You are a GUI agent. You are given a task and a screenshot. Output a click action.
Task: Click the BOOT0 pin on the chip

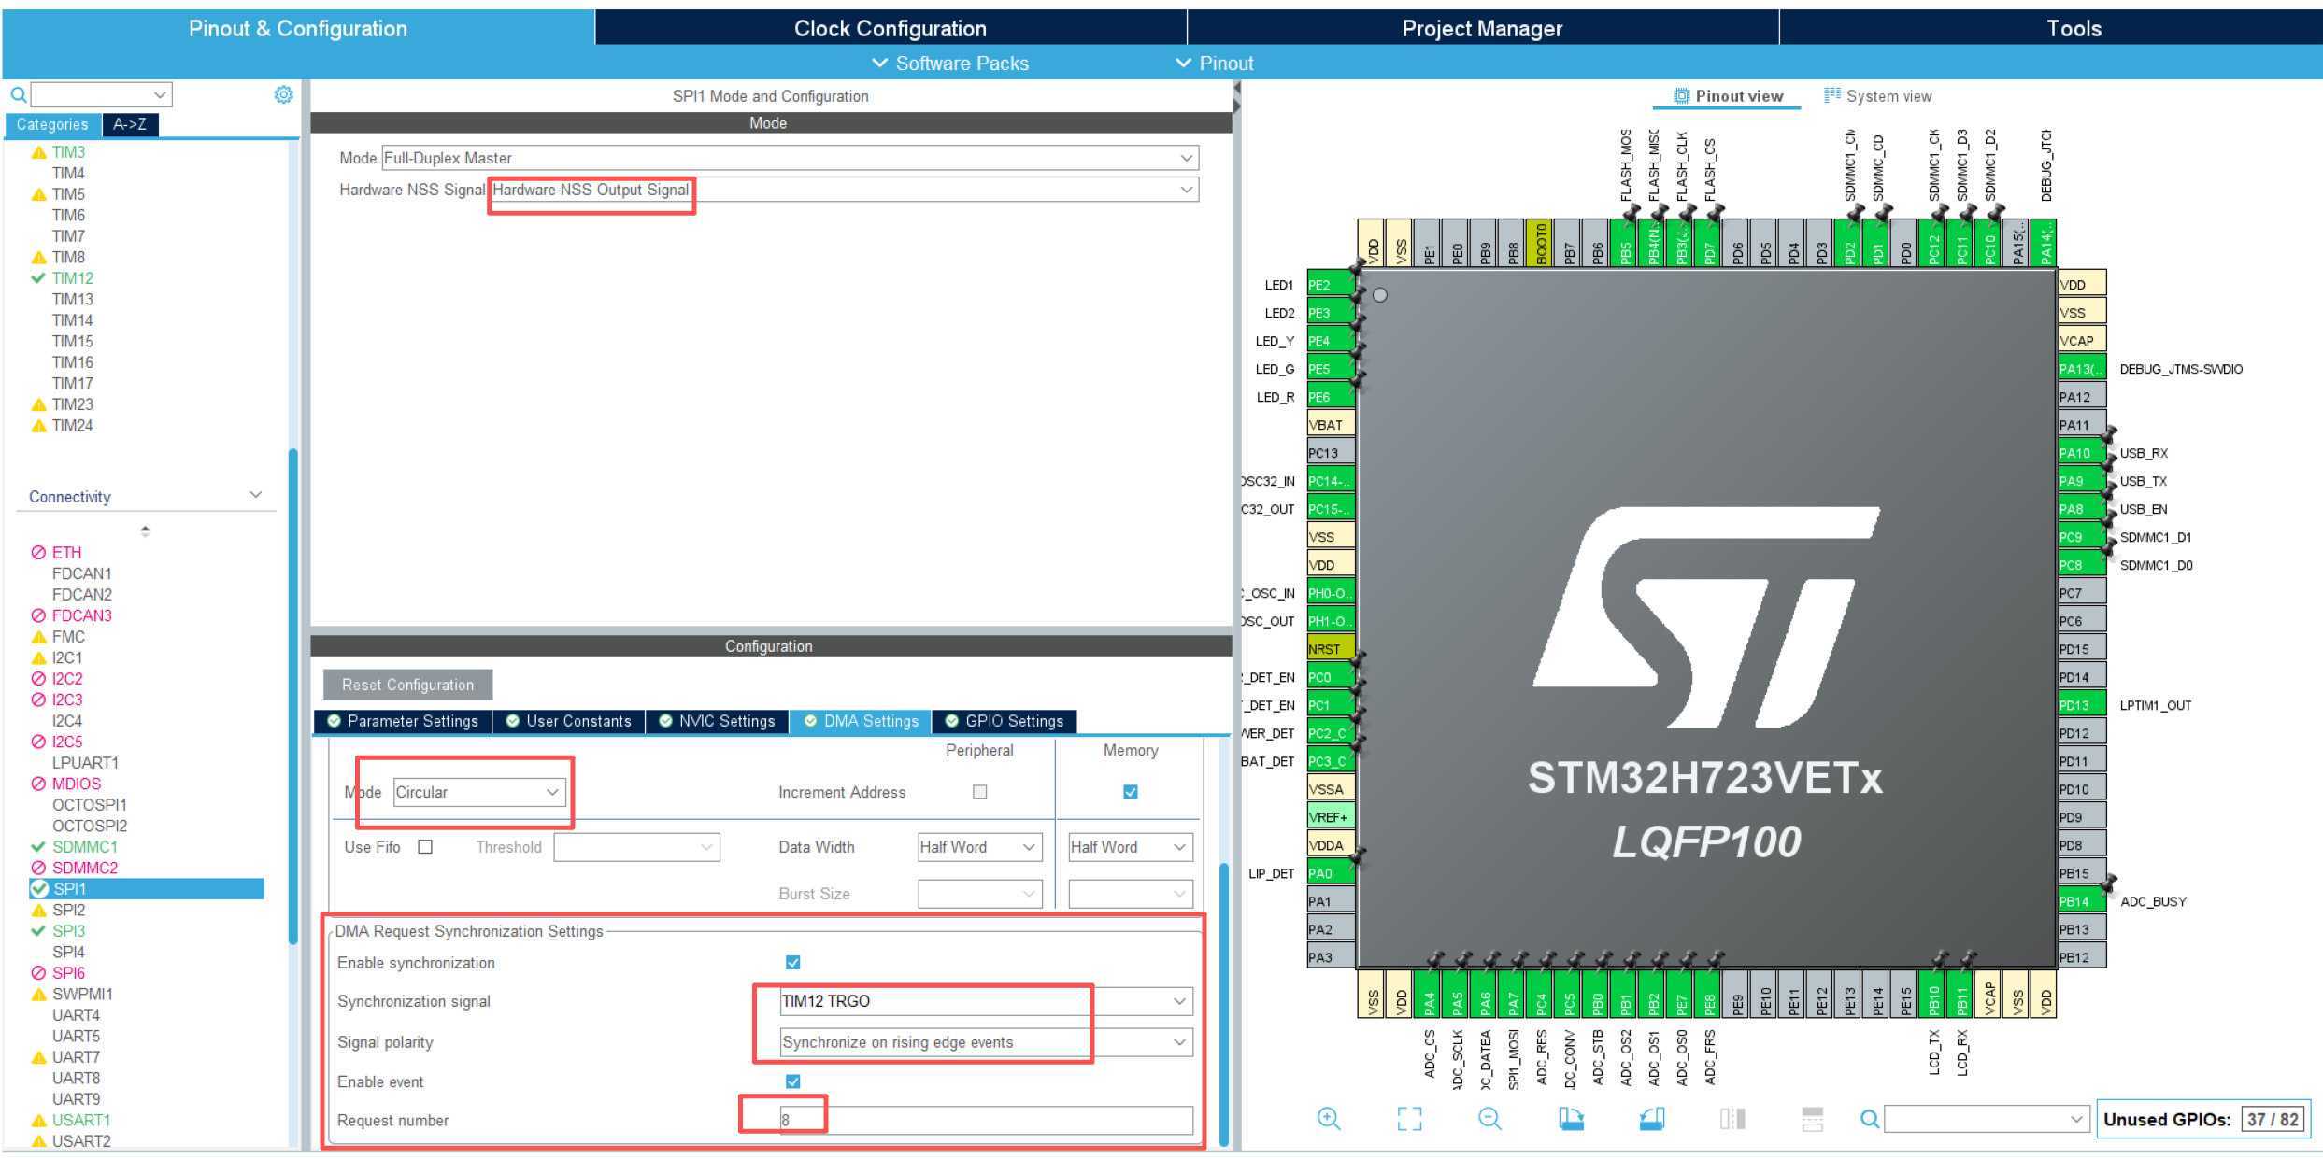pos(1541,244)
